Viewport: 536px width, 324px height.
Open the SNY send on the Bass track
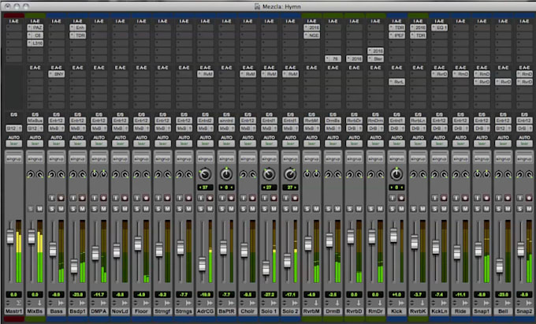click(57, 74)
